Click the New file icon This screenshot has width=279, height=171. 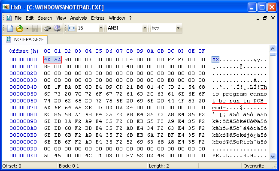pos(10,28)
